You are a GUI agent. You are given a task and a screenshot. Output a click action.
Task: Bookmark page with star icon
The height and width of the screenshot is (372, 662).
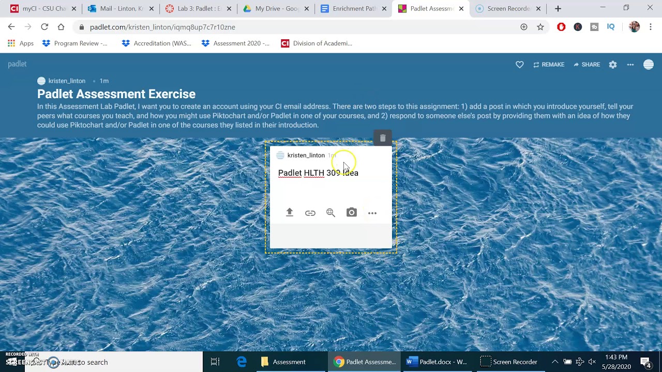540,27
